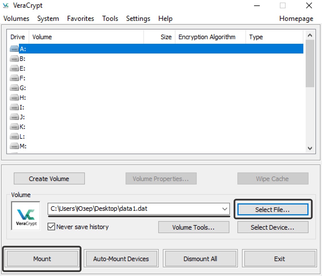
Task: Click the VeraCrypt logo in Volume group
Action: click(x=26, y=216)
